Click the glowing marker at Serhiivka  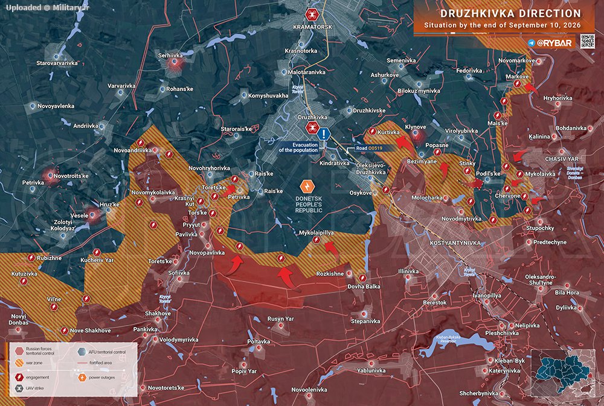(174, 62)
